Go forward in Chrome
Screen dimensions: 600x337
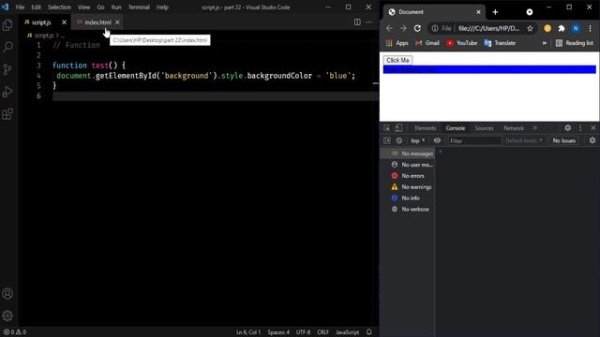pyautogui.click(x=403, y=28)
